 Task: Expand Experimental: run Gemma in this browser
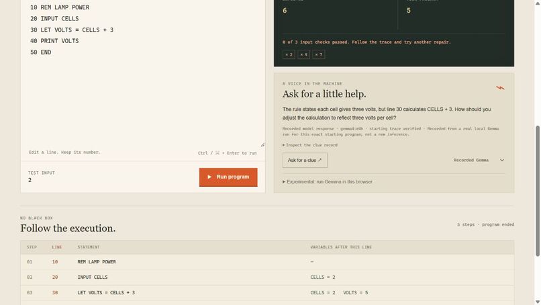[328, 181]
